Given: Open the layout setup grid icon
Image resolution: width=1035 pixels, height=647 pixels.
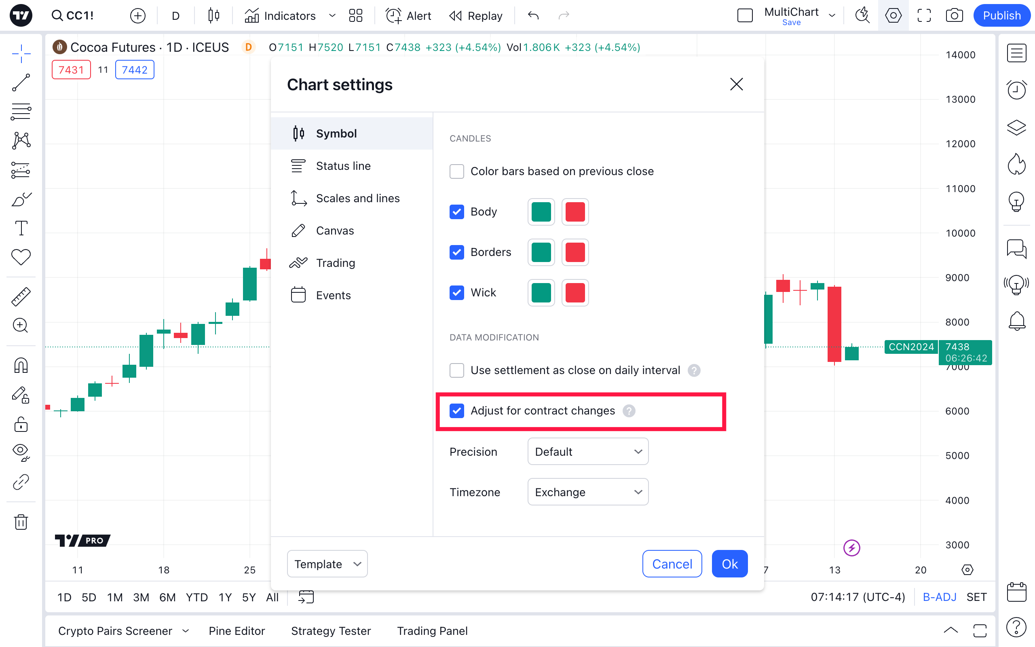Looking at the screenshot, I should [x=356, y=16].
